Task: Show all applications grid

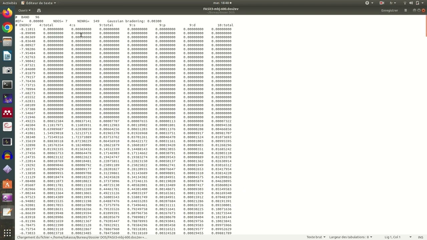Action: pos(7,232)
